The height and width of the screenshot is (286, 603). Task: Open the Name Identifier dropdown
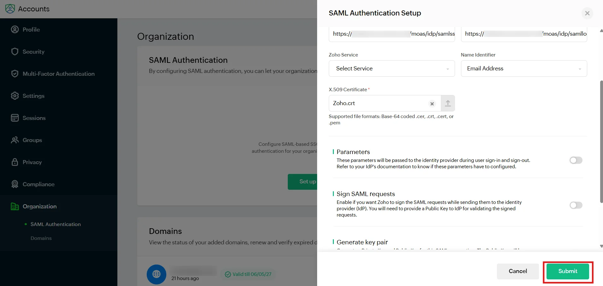pyautogui.click(x=524, y=69)
